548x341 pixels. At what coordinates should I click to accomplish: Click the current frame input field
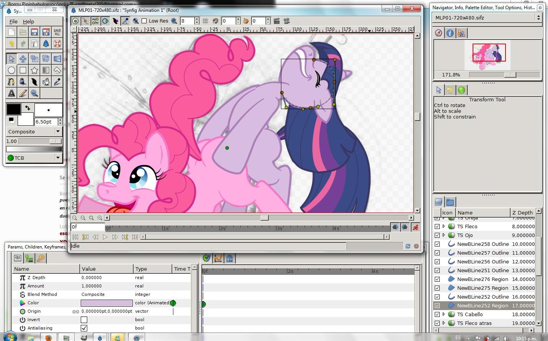(x=88, y=227)
